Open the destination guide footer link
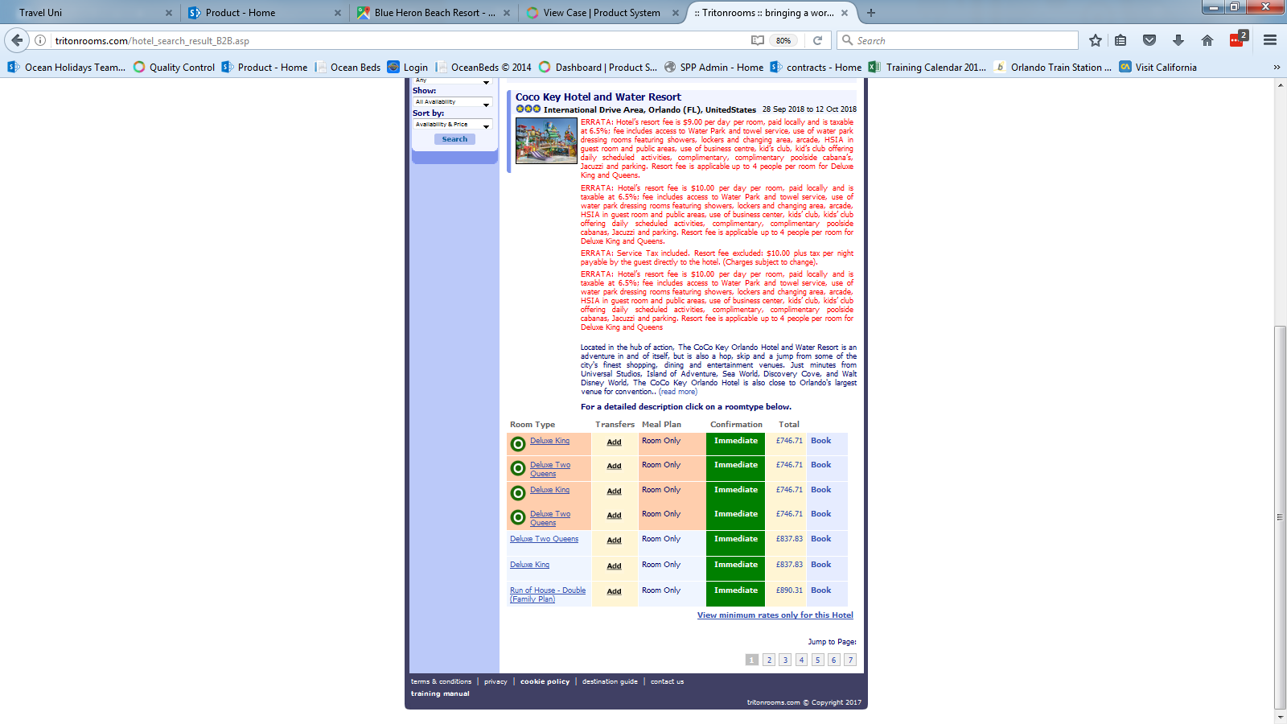The image size is (1287, 724). [610, 681]
